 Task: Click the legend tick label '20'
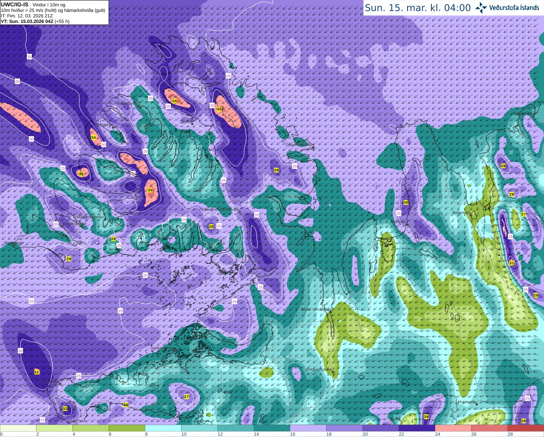tap(365, 434)
